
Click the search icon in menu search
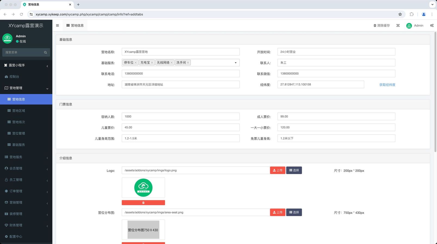click(45, 52)
